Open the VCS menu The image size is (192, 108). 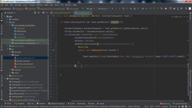[x=62, y=5]
